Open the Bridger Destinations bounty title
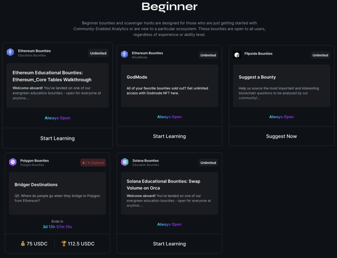Image resolution: width=337 pixels, height=258 pixels. click(x=36, y=185)
